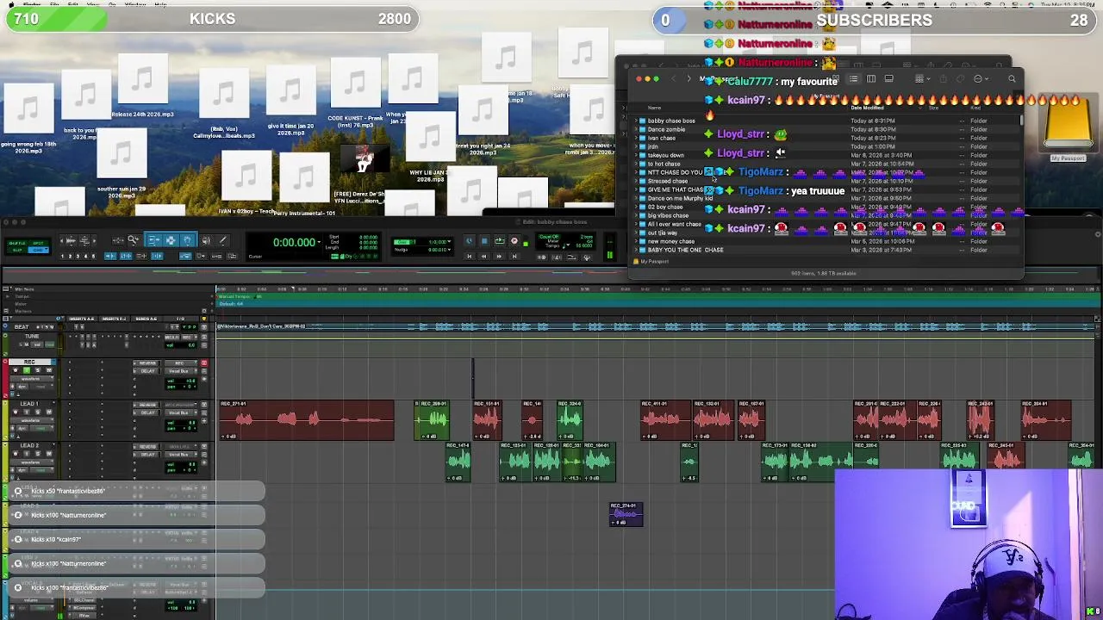Screen dimensions: 1103x620
Task: Click the INSERTS F-J column header
Action: 115,319
